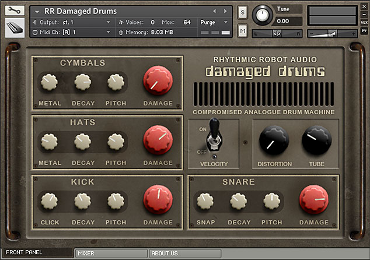
Task: Click the Snare Decay knob
Action: (x=239, y=201)
